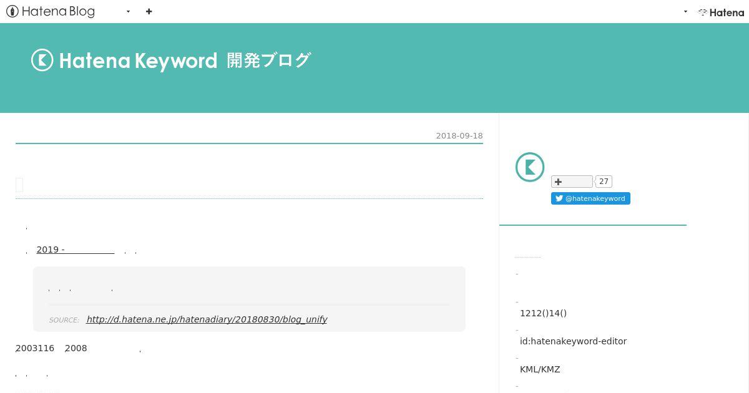Image resolution: width=749 pixels, height=393 pixels.
Task: Open the 2018-09-18 date link
Action: click(x=459, y=135)
